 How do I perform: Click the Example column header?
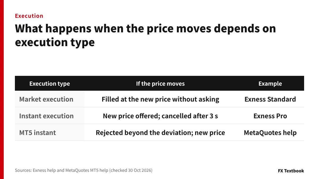pyautogui.click(x=270, y=84)
